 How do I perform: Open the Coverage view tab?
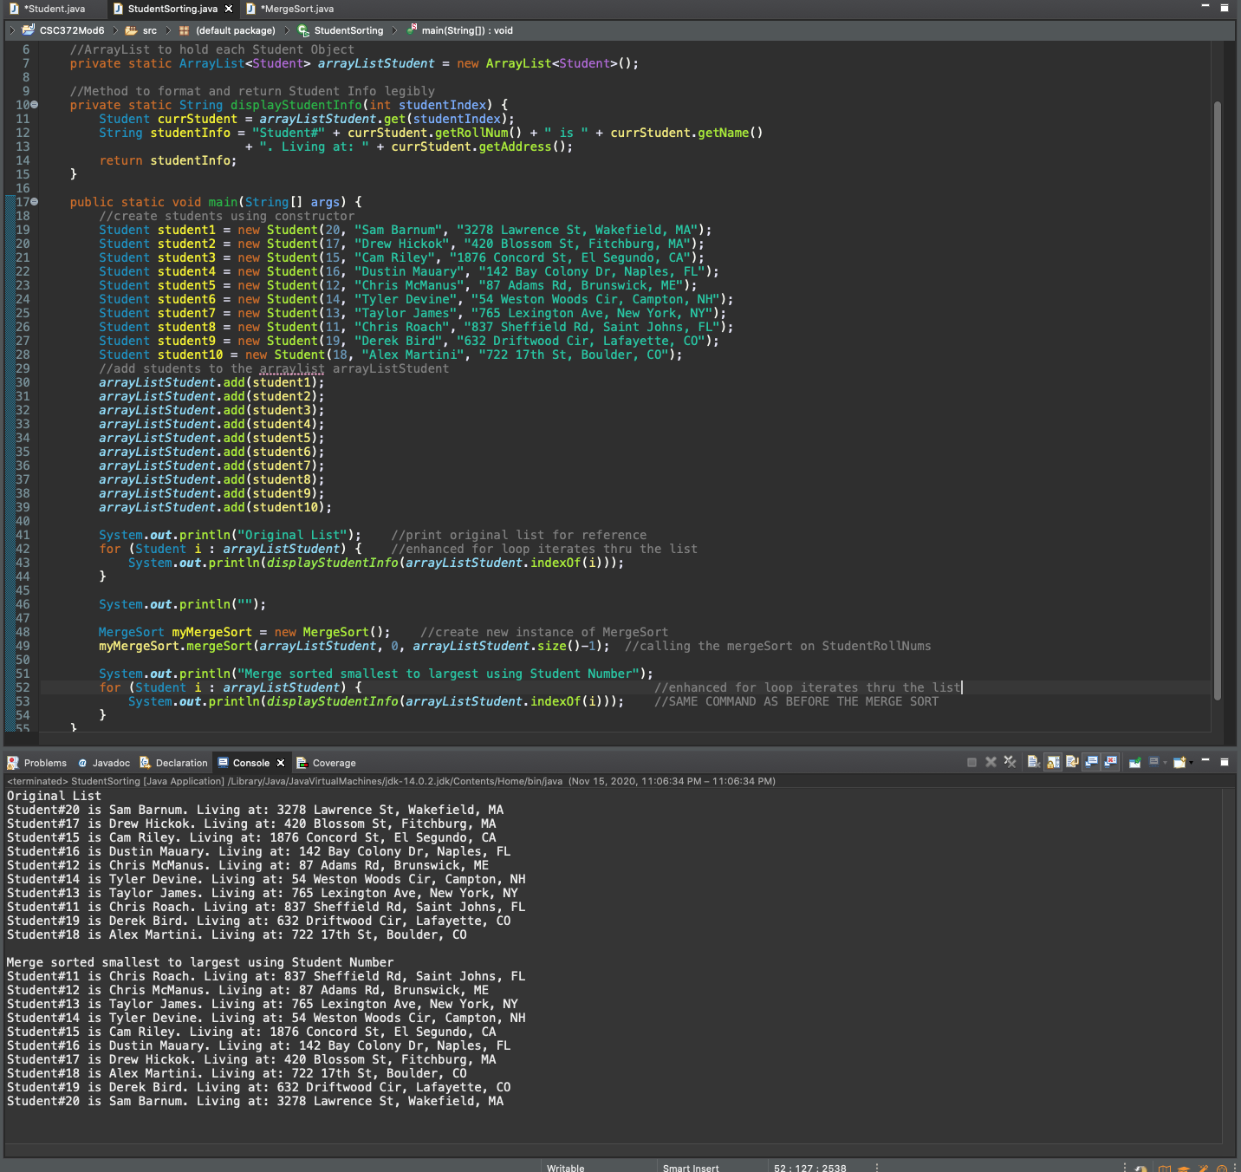coord(326,763)
